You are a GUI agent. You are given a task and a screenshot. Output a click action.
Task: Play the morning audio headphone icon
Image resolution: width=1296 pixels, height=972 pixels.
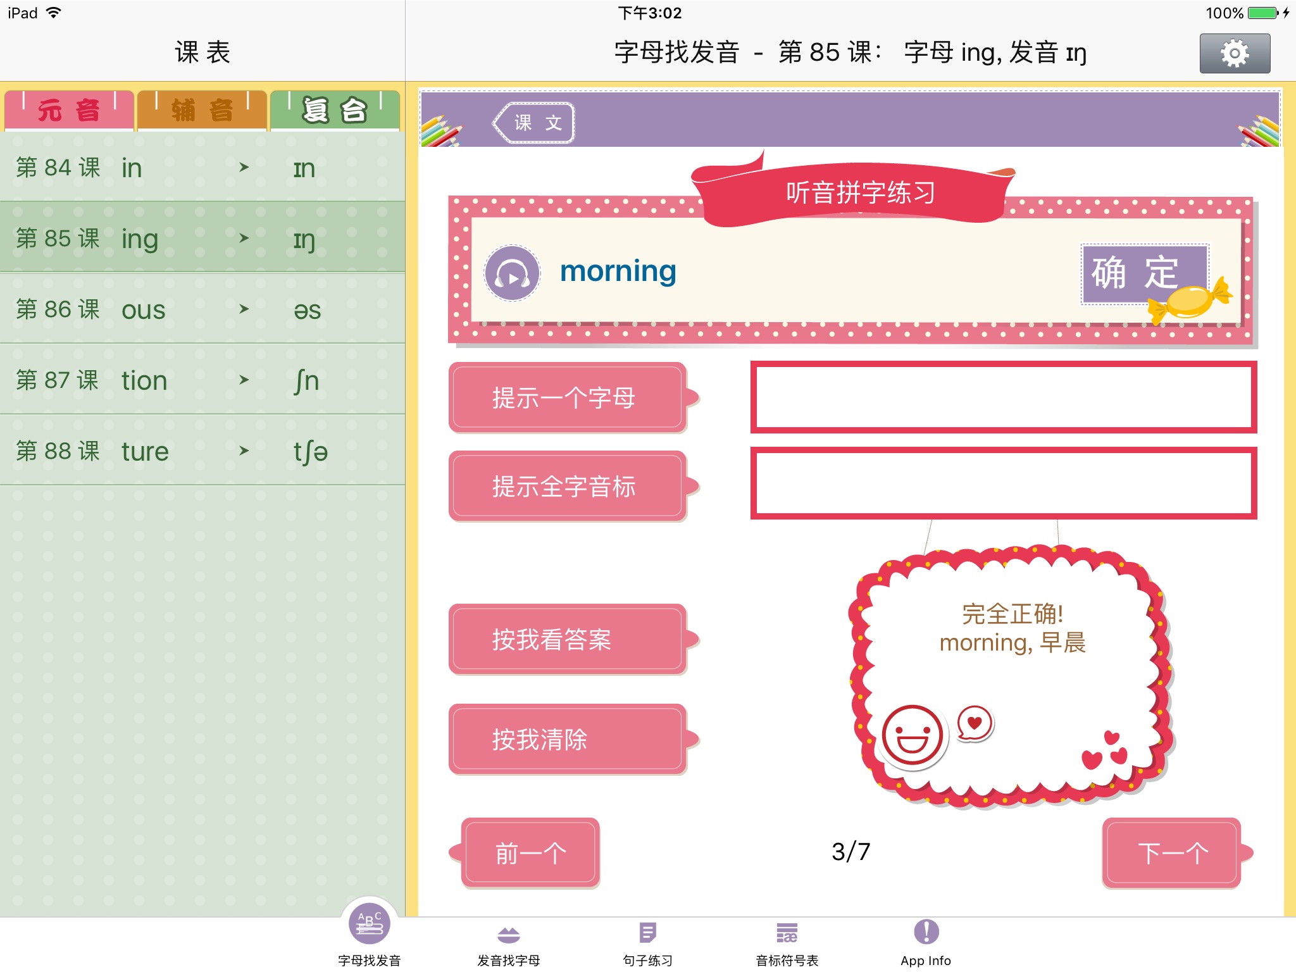[x=512, y=273]
